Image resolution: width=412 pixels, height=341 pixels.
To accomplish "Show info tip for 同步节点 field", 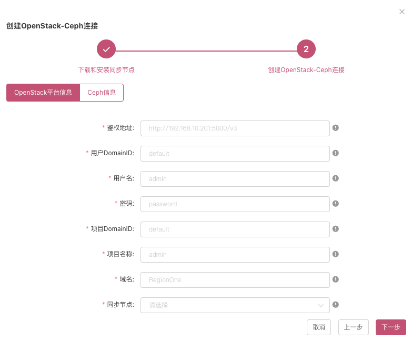I will (336, 305).
